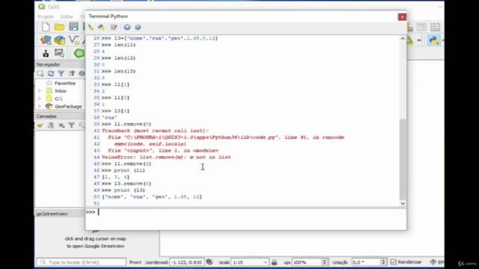
Task: Open layer styling in Camadas panel
Action: pos(40,126)
